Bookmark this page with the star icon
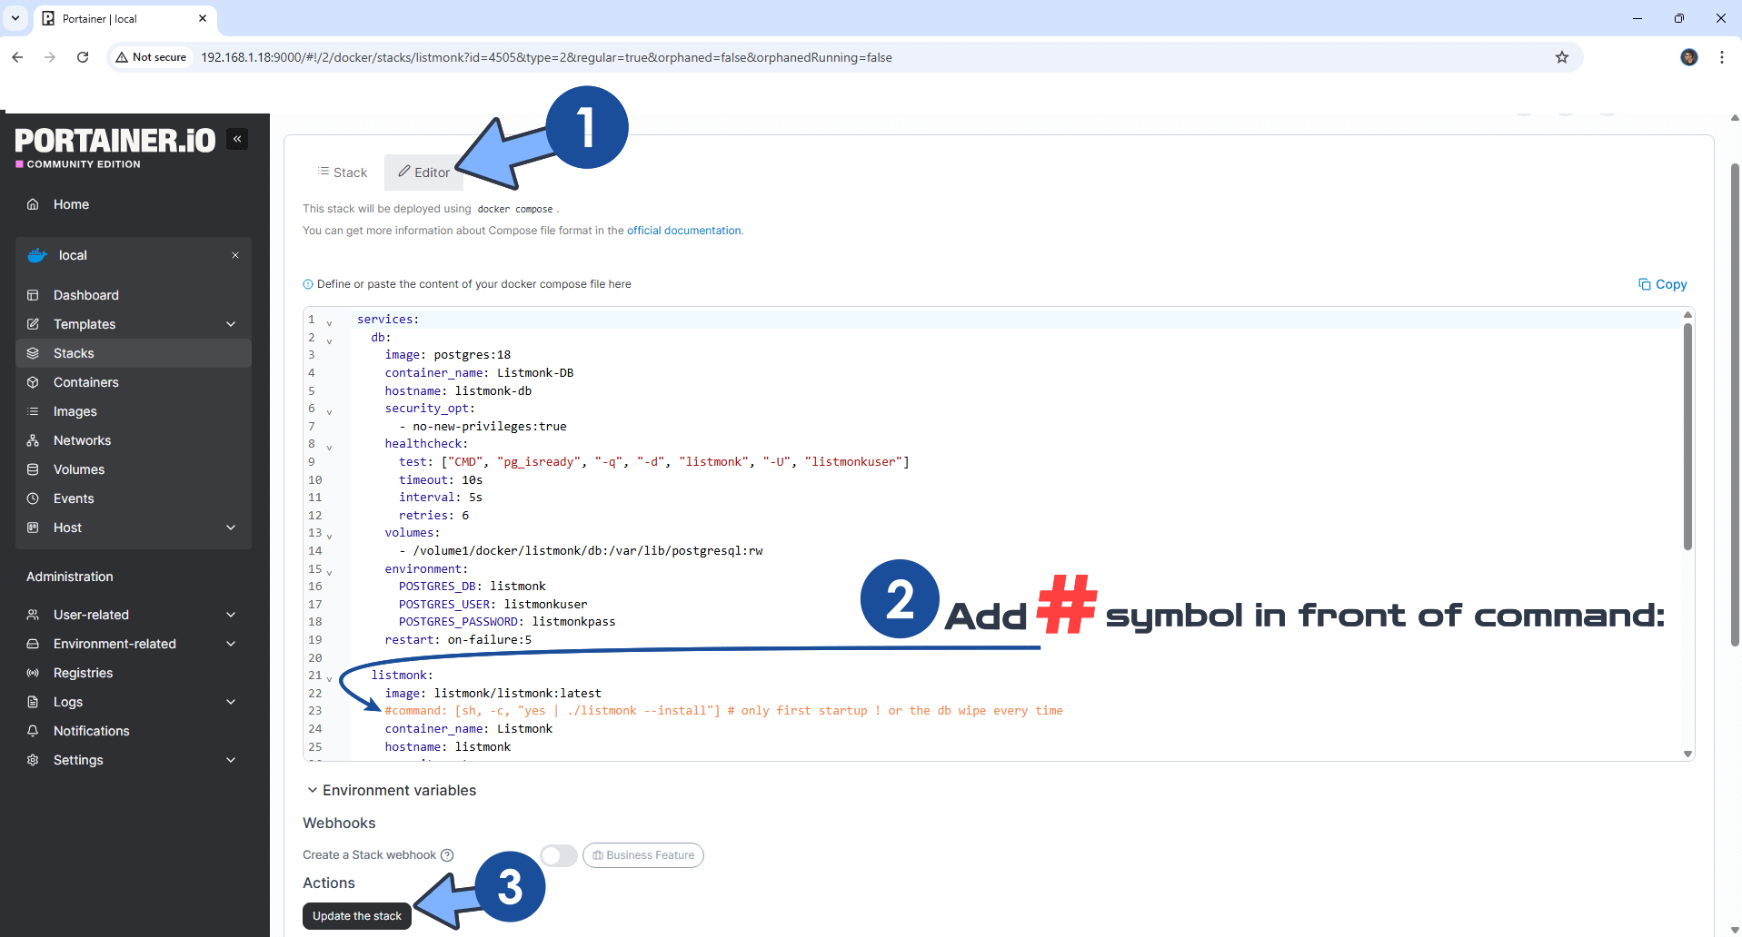The height and width of the screenshot is (937, 1742). 1561,57
